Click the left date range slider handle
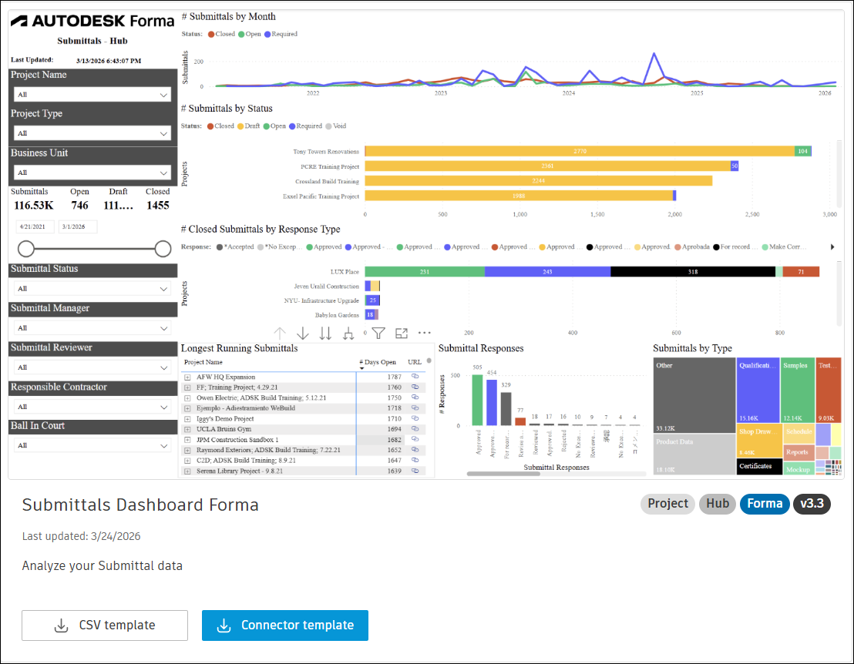The width and height of the screenshot is (854, 664). point(26,249)
